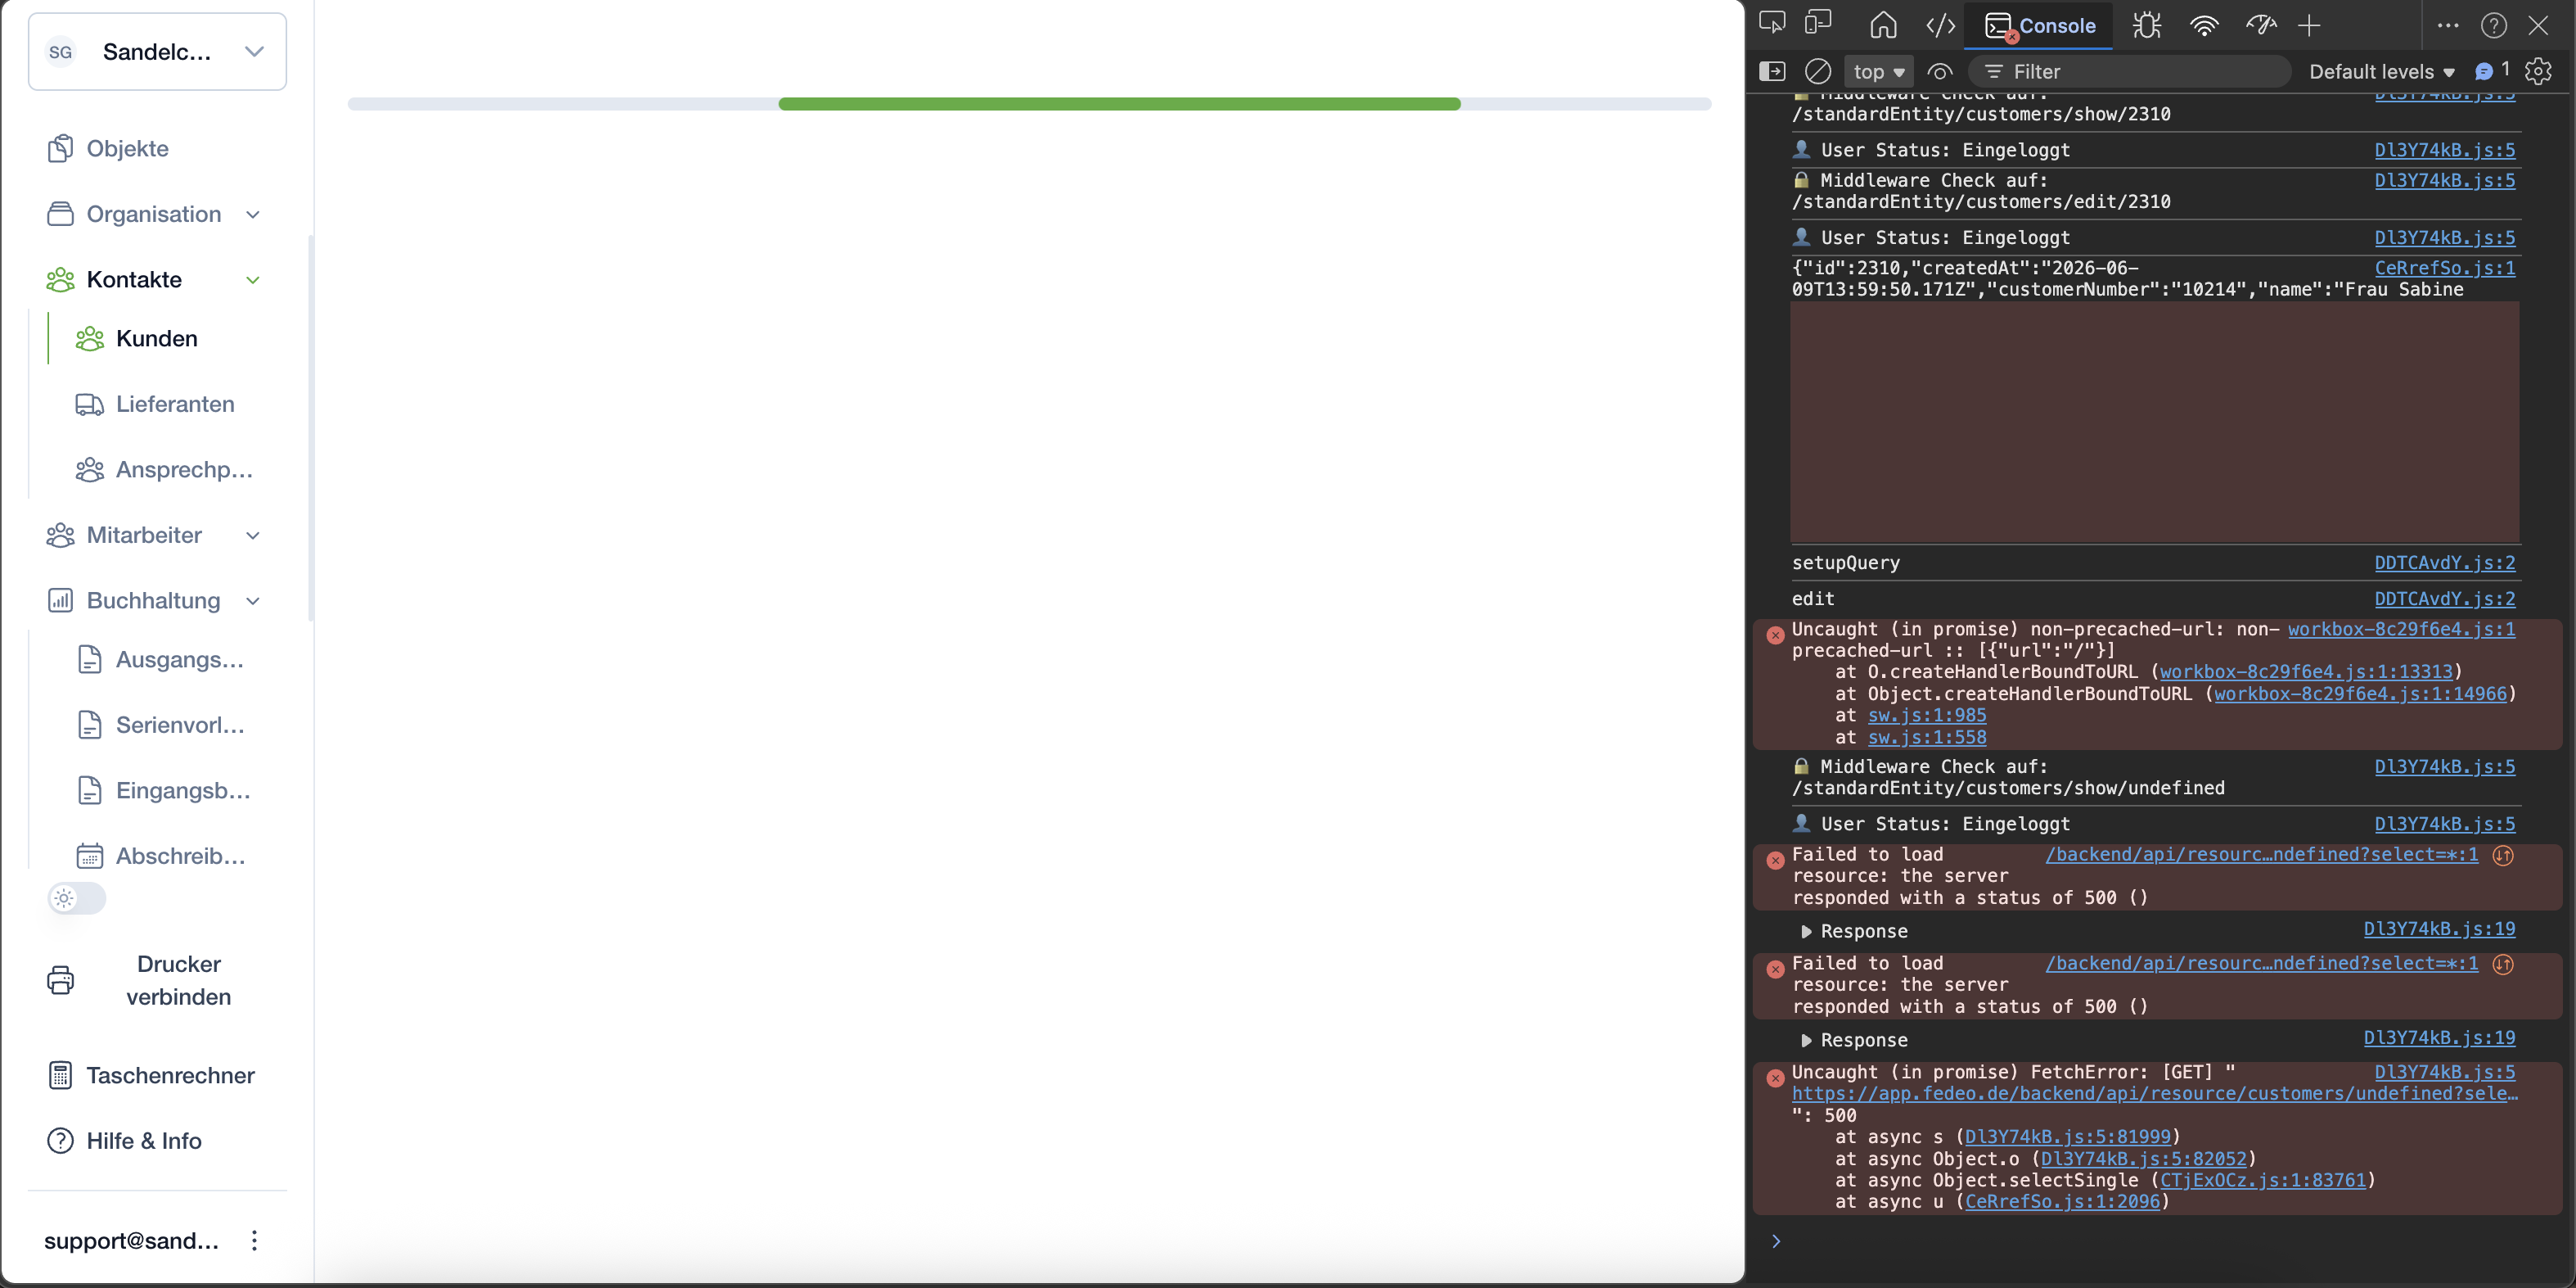Click the second Failed to load error icon
Image resolution: width=2576 pixels, height=1288 pixels.
click(x=1775, y=969)
